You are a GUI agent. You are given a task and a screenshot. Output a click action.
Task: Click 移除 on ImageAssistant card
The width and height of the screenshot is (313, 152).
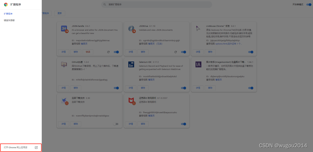(210, 88)
